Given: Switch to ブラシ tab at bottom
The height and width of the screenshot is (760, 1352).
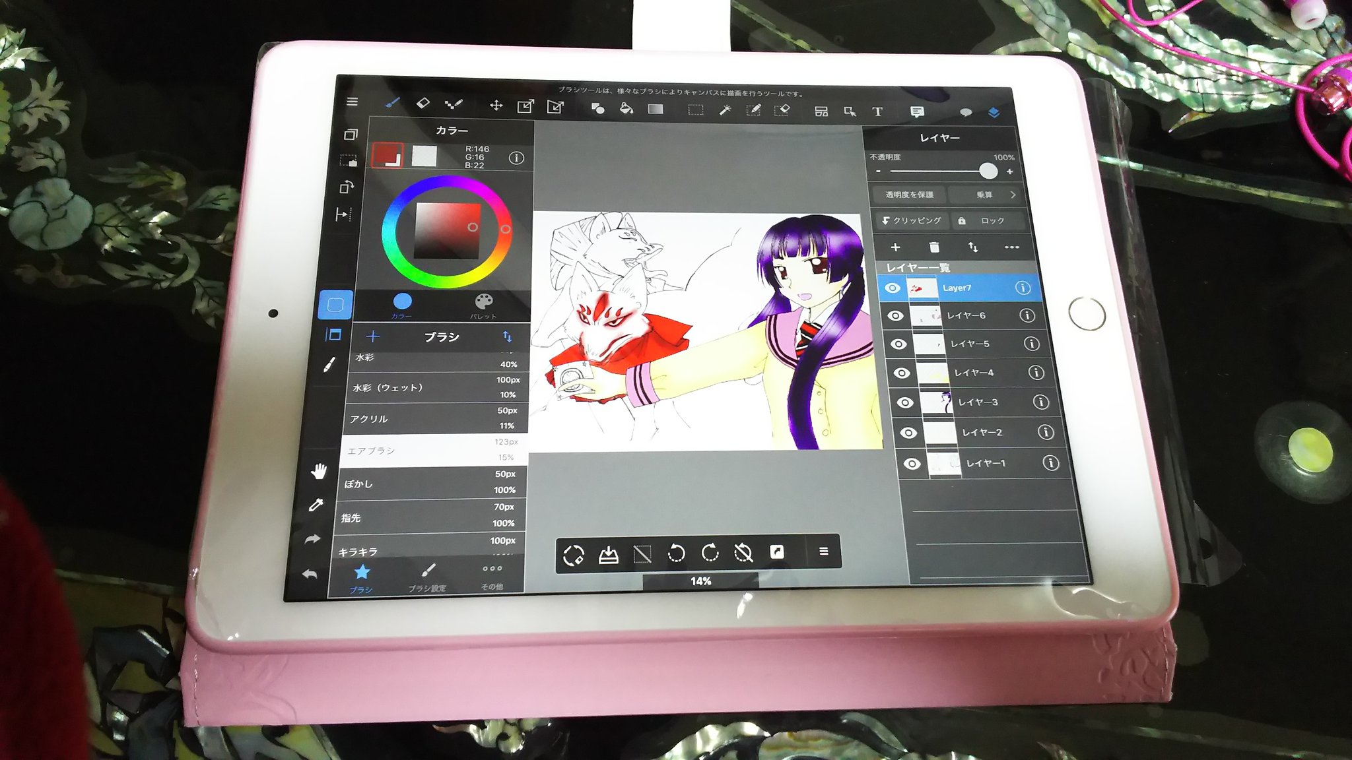Looking at the screenshot, I should pos(362,577).
